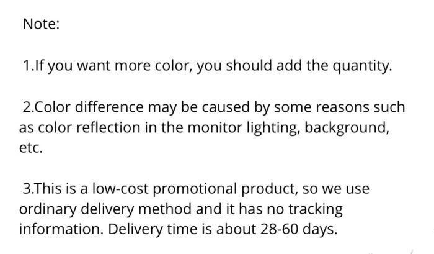Click the word 'should' in note 1

[249, 66]
